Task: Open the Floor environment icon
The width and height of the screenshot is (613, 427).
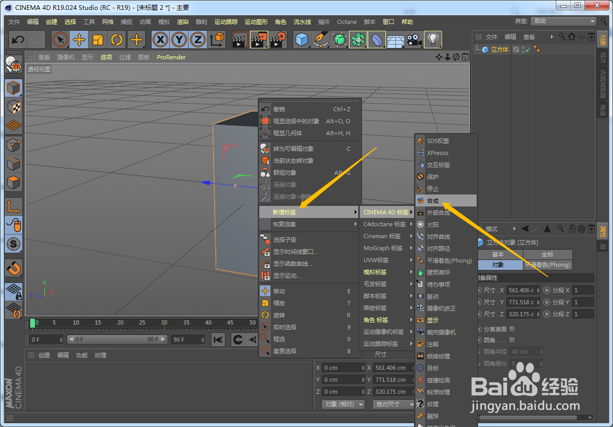Action: (396, 40)
